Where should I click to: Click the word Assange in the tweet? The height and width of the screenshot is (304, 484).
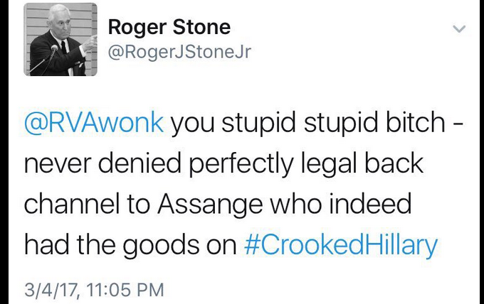210,205
